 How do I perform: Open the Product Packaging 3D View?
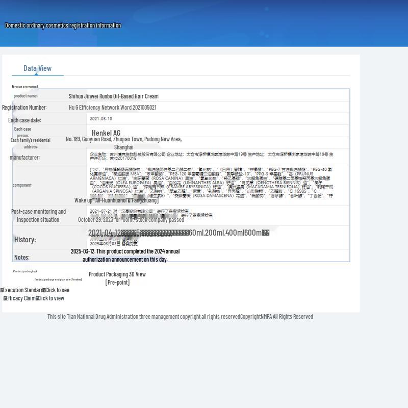pyautogui.click(x=117, y=274)
